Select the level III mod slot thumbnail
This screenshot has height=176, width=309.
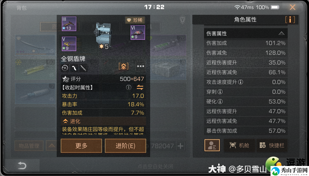(x=69, y=24)
